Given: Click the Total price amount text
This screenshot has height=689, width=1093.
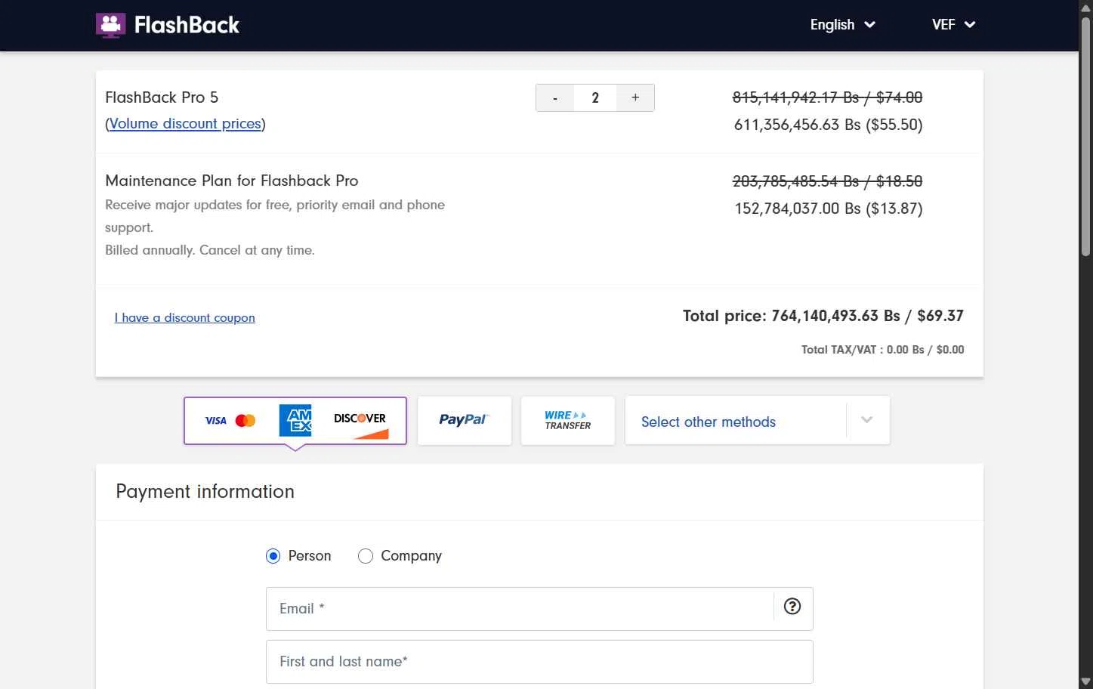Looking at the screenshot, I should 823,316.
